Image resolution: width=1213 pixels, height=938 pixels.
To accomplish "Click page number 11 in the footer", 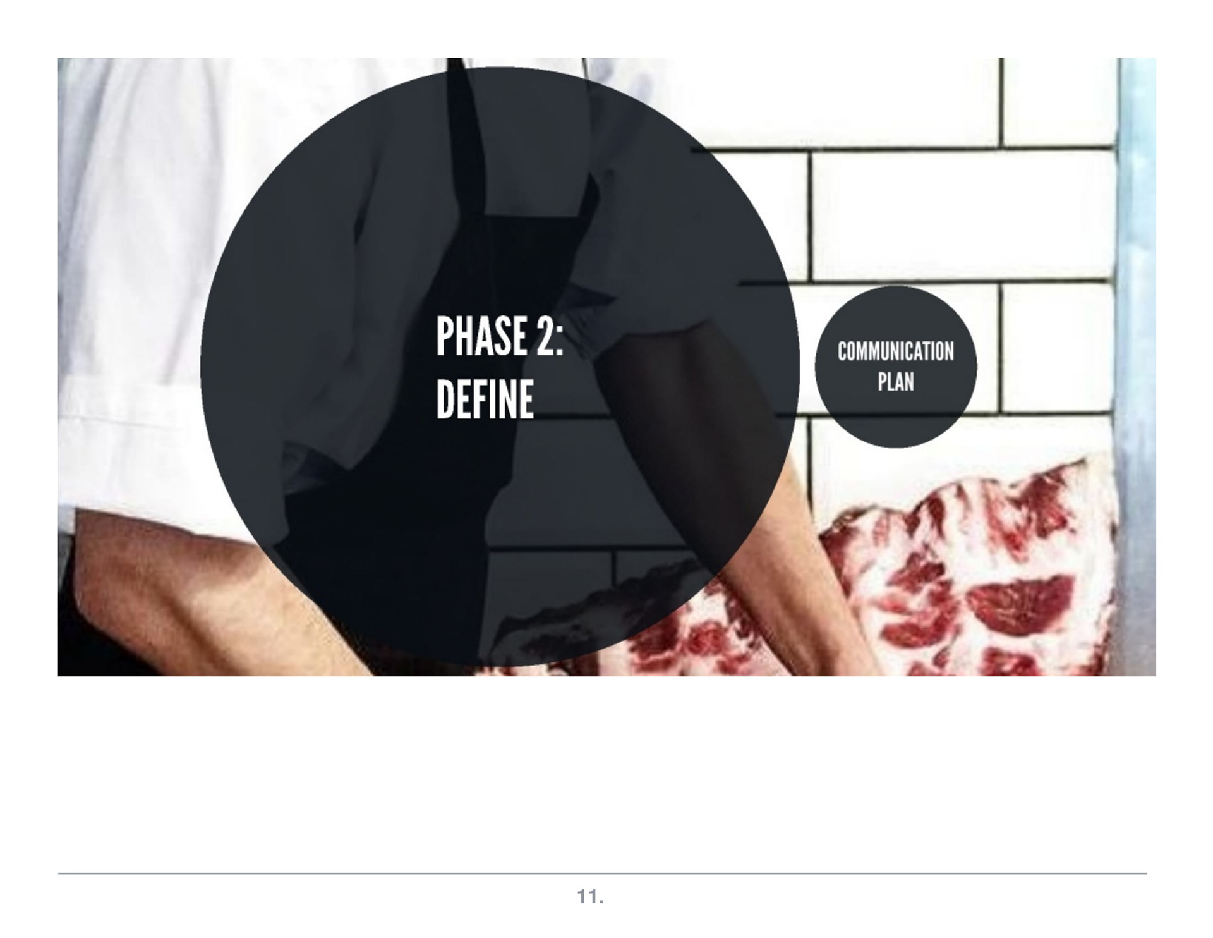I will click(590, 896).
